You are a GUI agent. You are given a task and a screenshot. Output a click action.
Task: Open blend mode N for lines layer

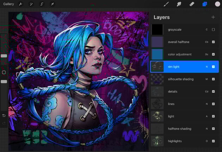207,104
